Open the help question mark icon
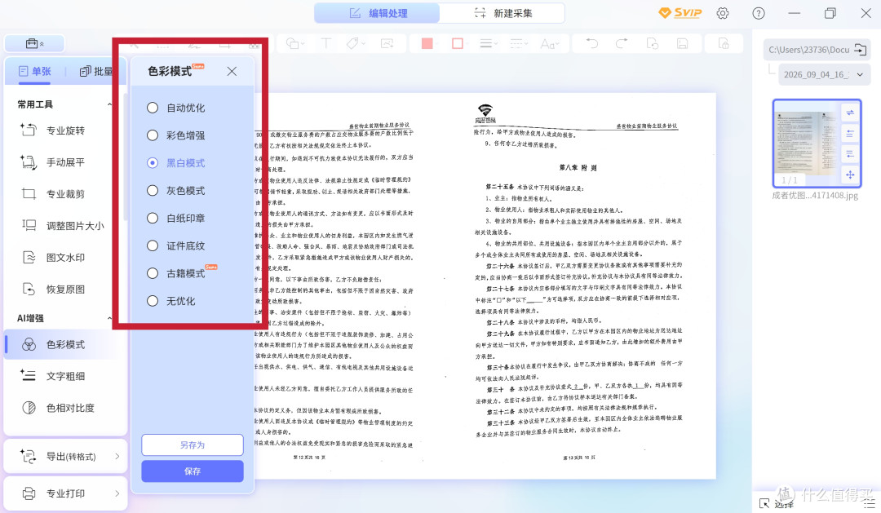Viewport: 881px width, 513px height. tap(759, 14)
